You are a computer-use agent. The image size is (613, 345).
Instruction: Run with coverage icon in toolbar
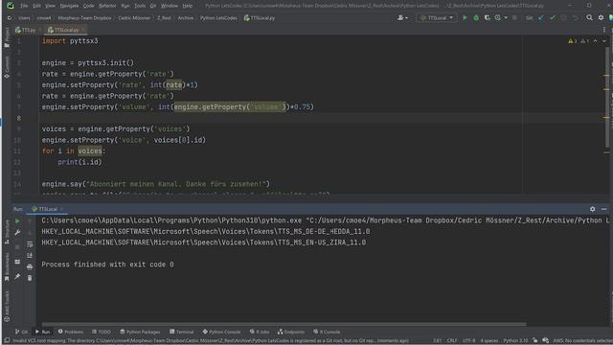pos(488,18)
